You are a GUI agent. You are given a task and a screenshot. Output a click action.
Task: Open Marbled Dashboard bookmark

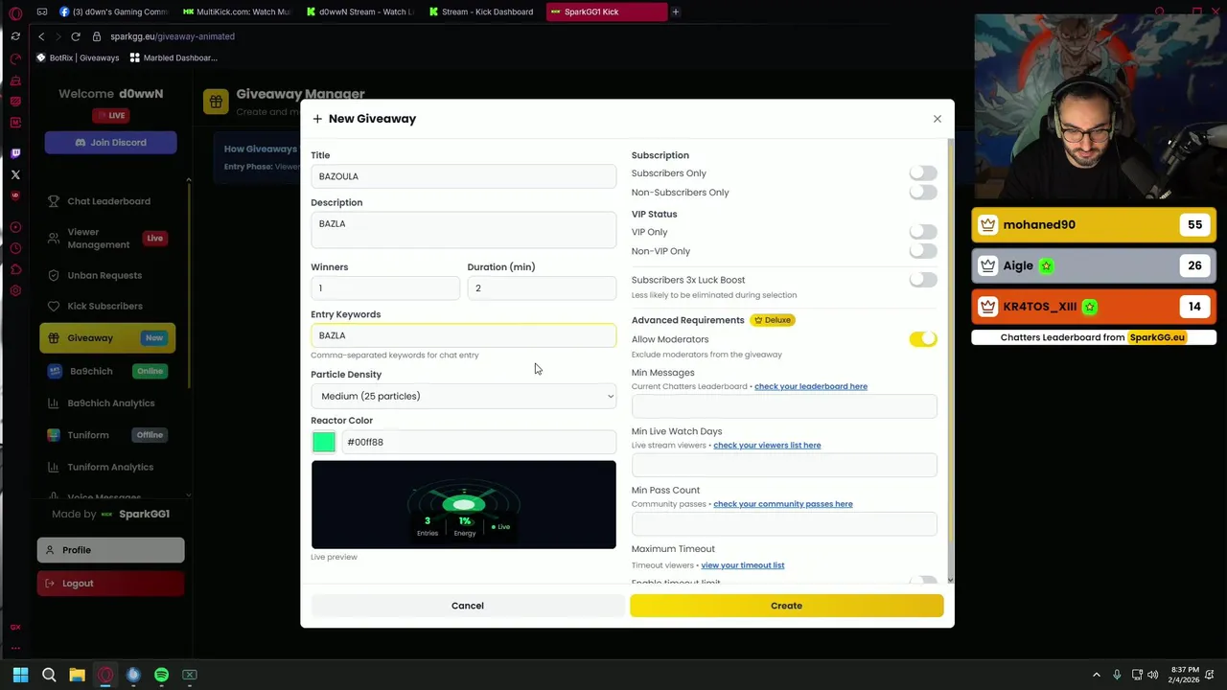click(x=174, y=57)
